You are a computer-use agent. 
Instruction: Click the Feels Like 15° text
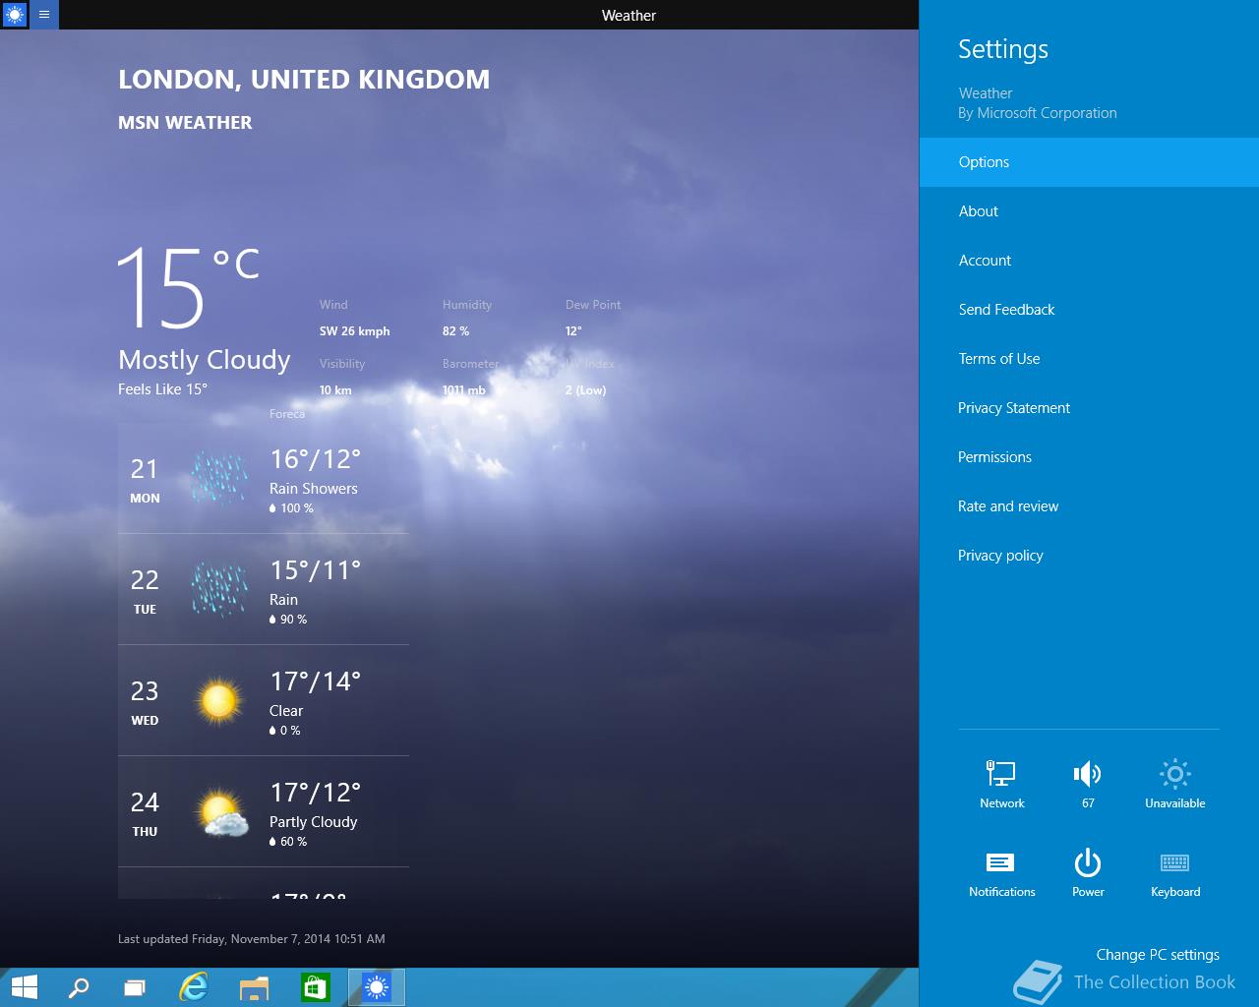[x=162, y=389]
